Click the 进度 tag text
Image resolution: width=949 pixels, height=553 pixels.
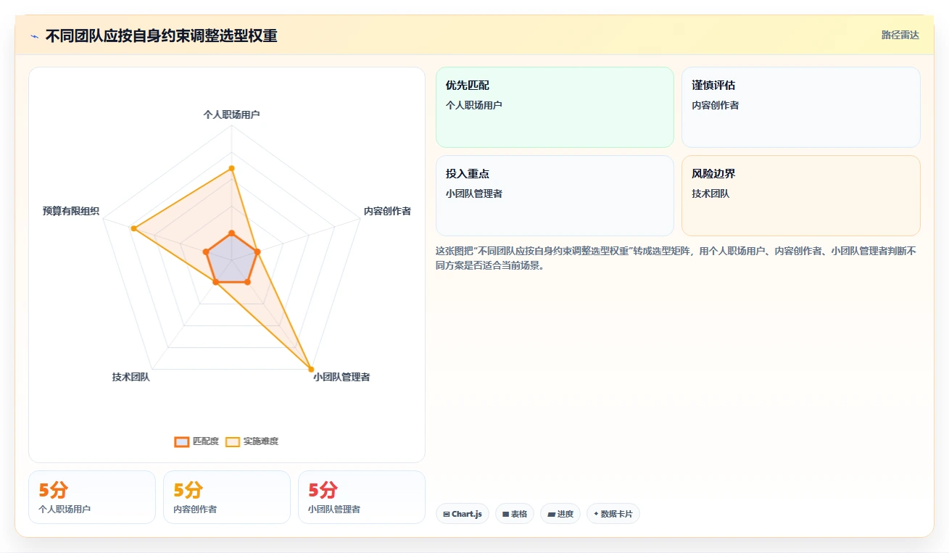tap(565, 514)
